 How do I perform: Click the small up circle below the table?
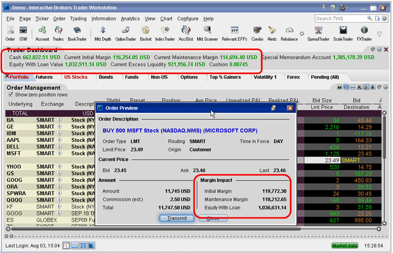coord(7,236)
